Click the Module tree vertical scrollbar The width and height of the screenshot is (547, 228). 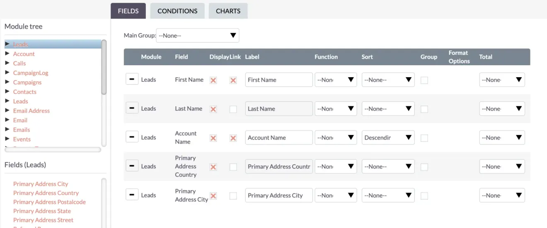point(104,67)
